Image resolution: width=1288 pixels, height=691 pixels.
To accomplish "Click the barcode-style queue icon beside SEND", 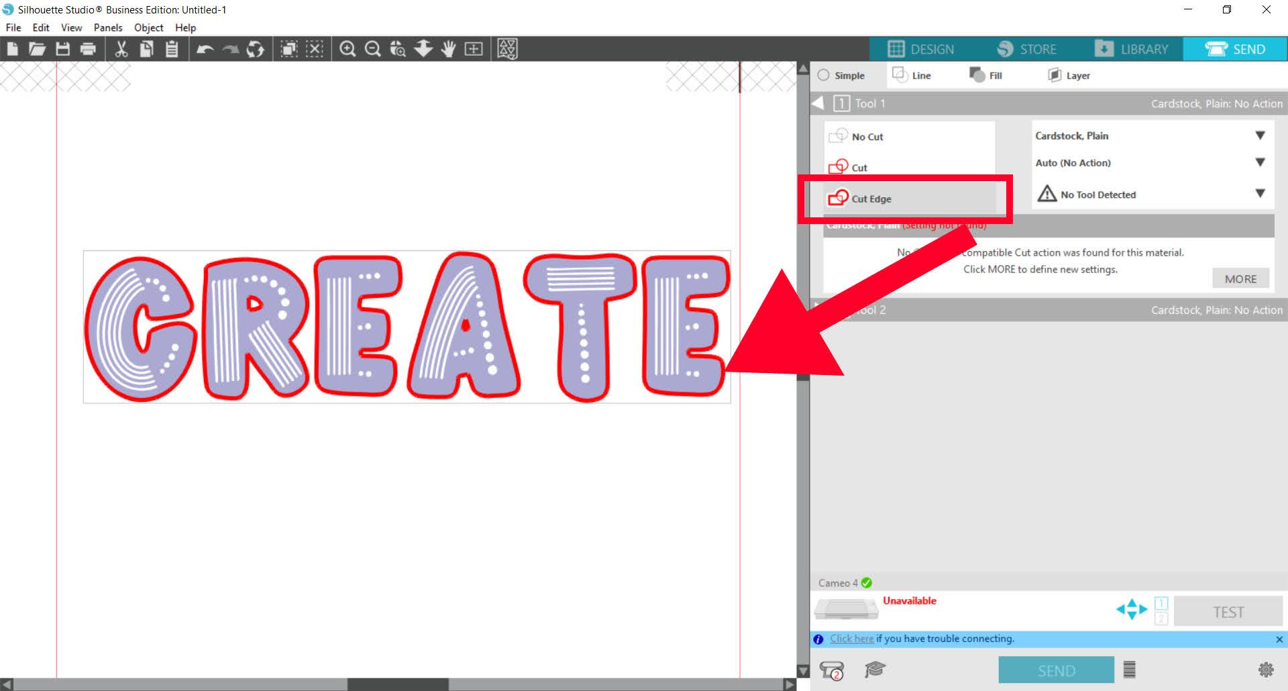I will [1130, 670].
